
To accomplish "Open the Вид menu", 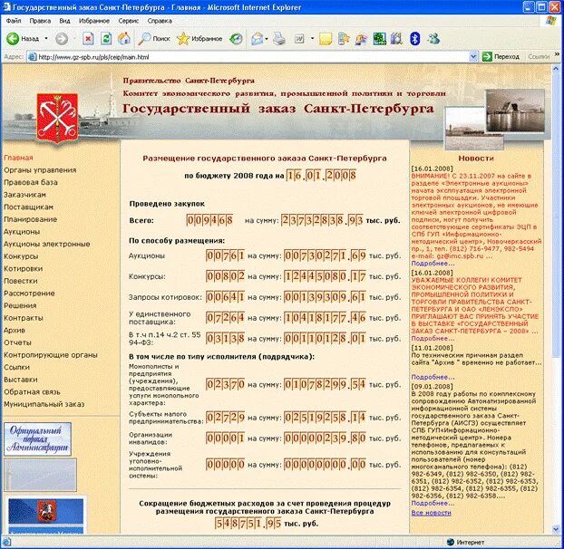I will coord(64,21).
